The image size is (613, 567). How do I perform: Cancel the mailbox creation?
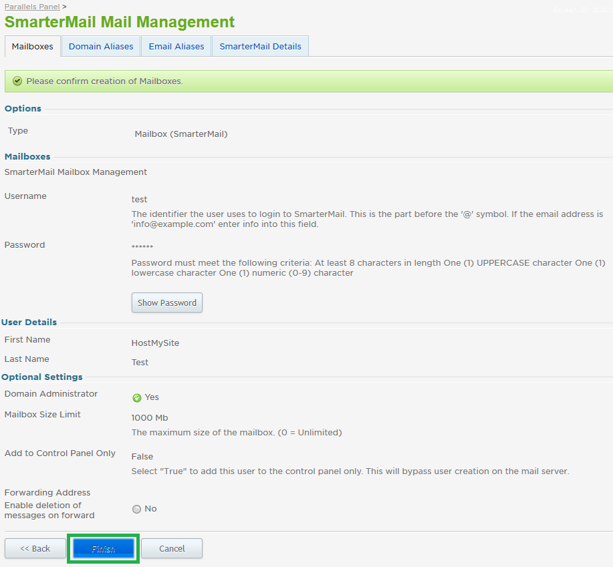(x=172, y=549)
